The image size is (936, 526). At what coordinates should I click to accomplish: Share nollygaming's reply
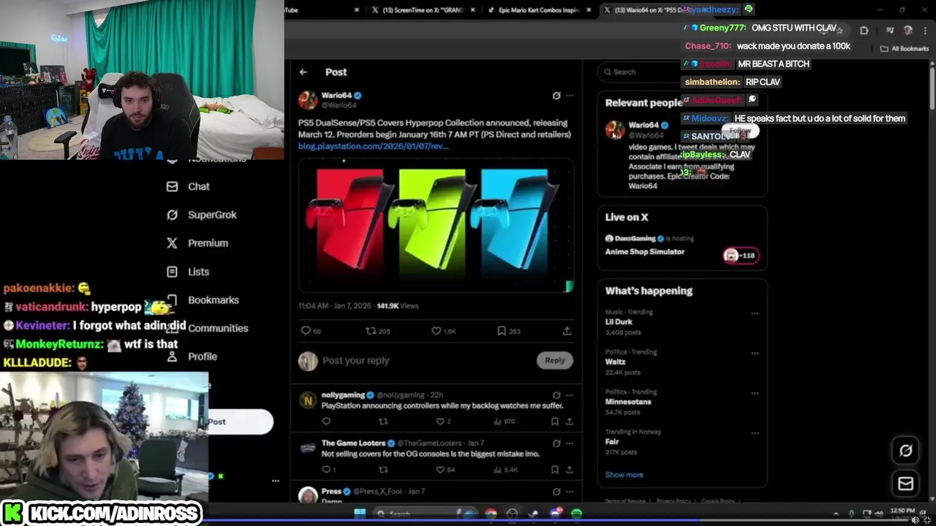569,422
